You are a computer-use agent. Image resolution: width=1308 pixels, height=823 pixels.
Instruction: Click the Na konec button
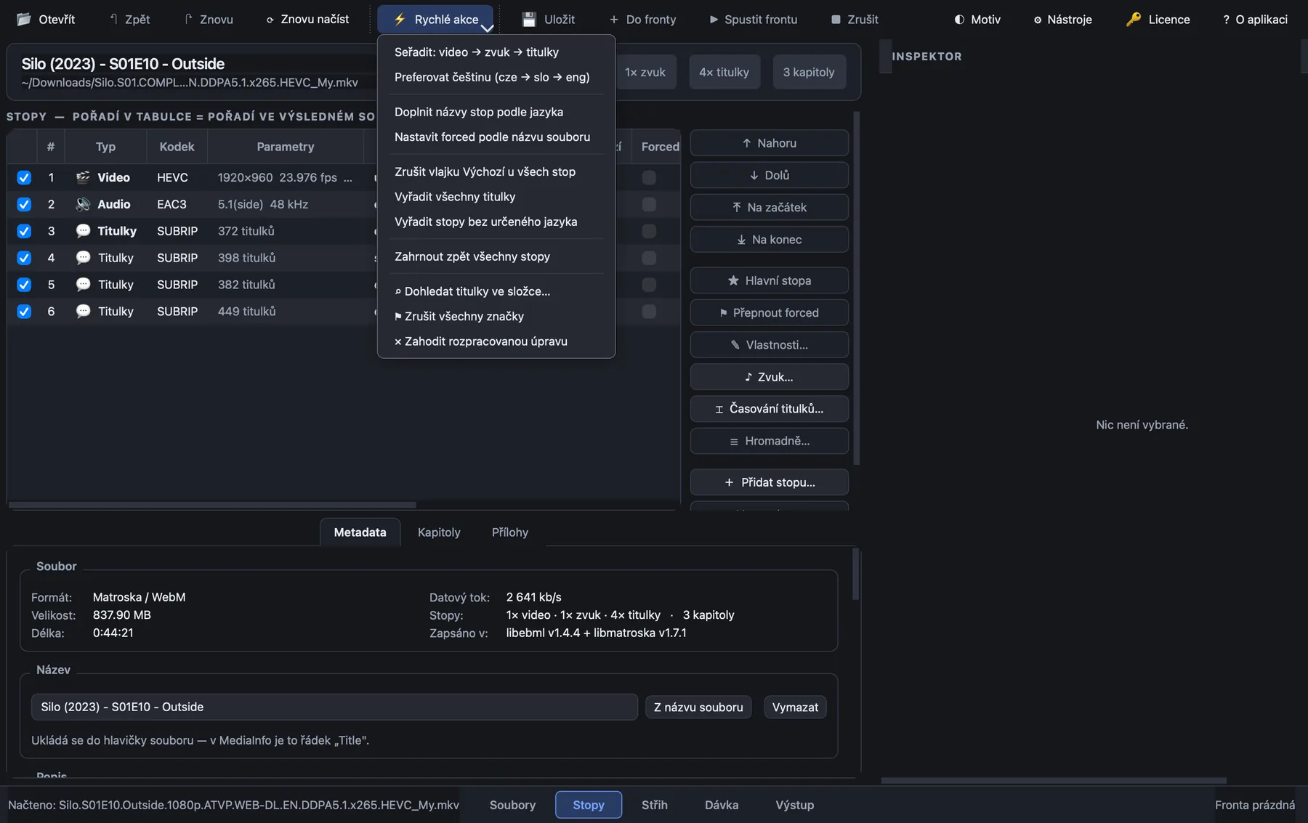(x=769, y=240)
